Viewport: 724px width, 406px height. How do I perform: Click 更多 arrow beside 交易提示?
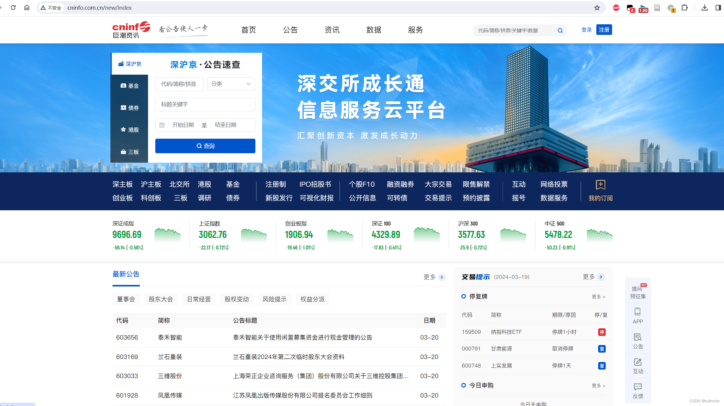pos(601,277)
